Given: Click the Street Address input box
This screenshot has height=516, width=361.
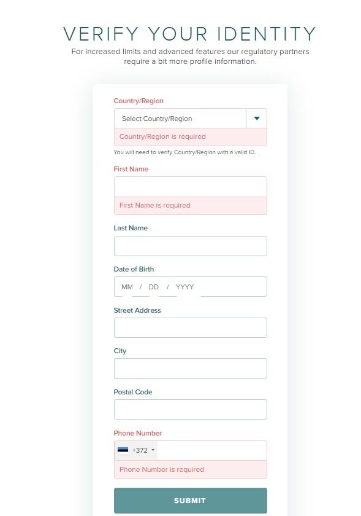Looking at the screenshot, I should [190, 327].
